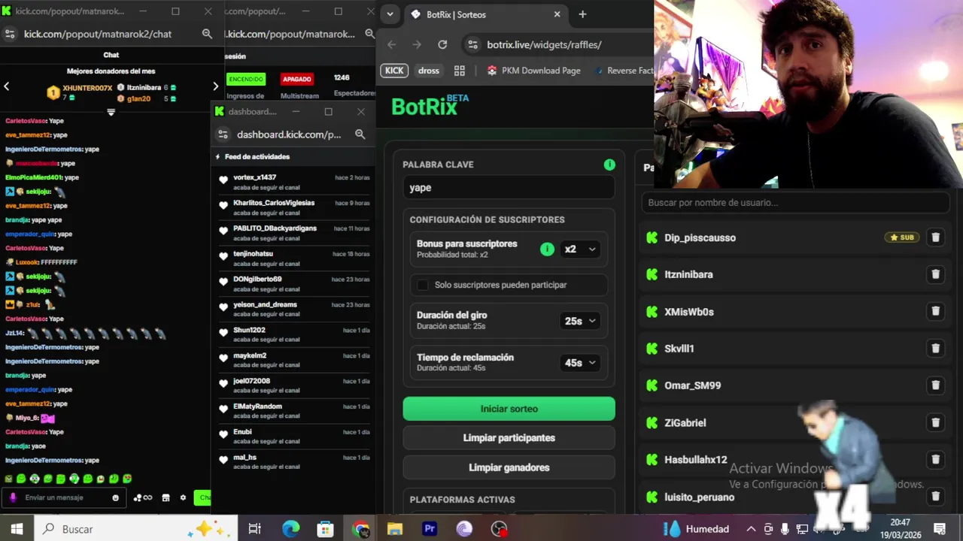Image resolution: width=963 pixels, height=541 pixels.
Task: Click the BotRix logo
Action: (x=430, y=105)
